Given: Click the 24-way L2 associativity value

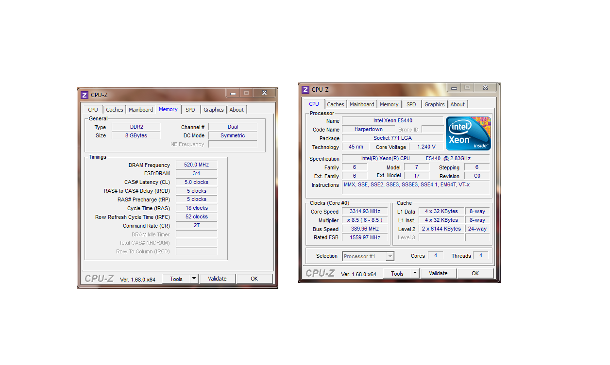Looking at the screenshot, I should pos(477,229).
